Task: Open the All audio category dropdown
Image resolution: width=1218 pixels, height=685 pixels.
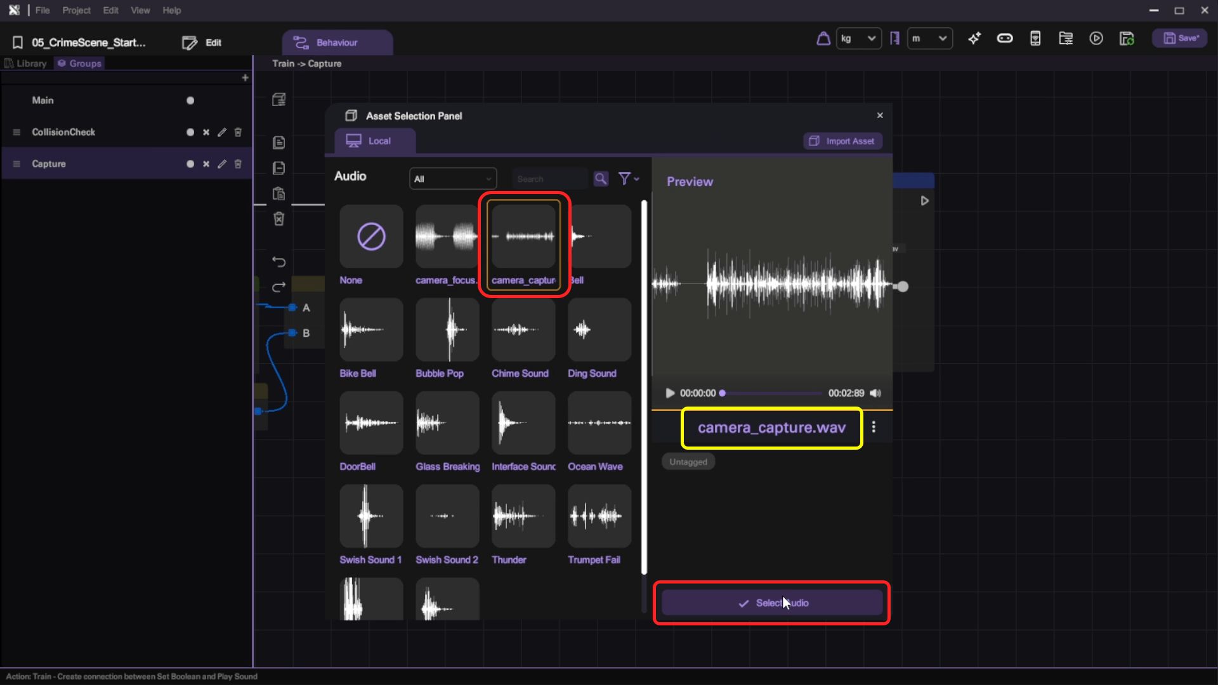Action: [x=452, y=179]
